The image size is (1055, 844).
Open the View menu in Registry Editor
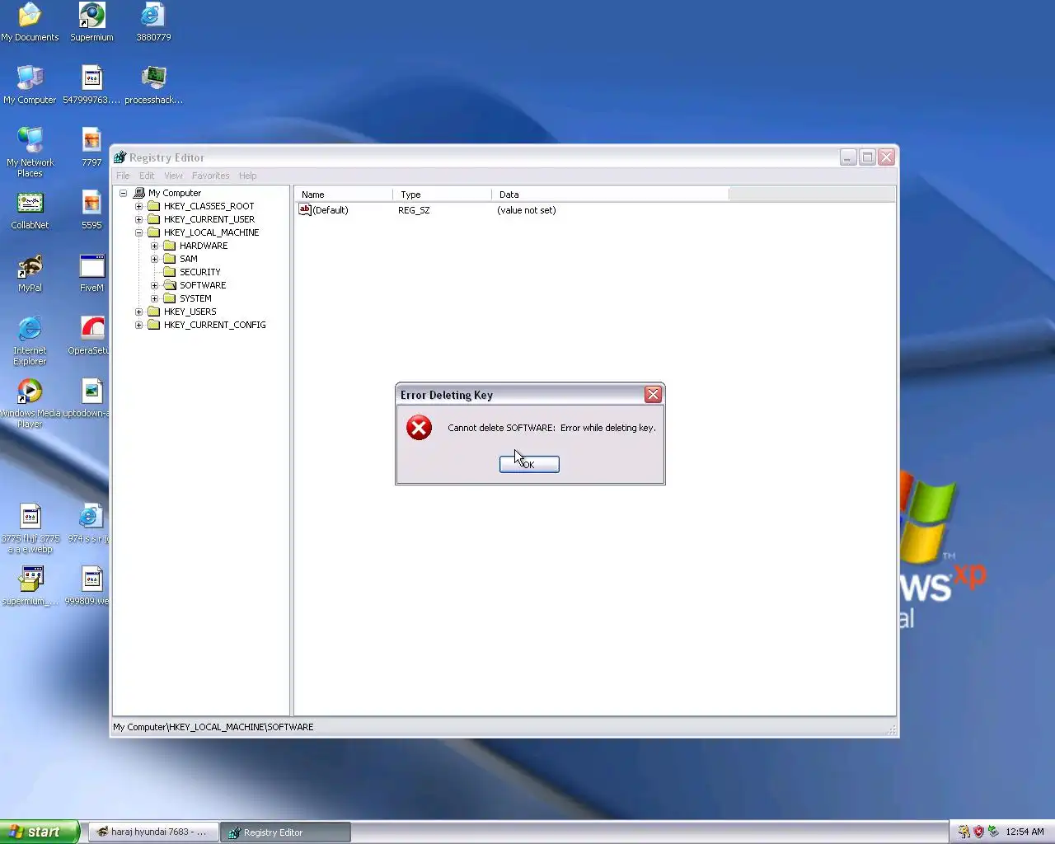click(173, 176)
